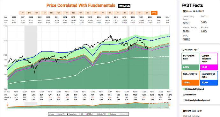Image resolution: width=220 pixels, height=117 pixels.
Task: Open the FCF Growth Rate box
Action: (190, 61)
